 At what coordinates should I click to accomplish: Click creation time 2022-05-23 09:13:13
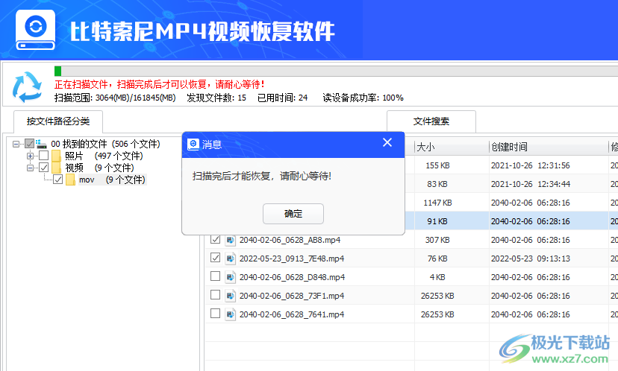pos(531,259)
